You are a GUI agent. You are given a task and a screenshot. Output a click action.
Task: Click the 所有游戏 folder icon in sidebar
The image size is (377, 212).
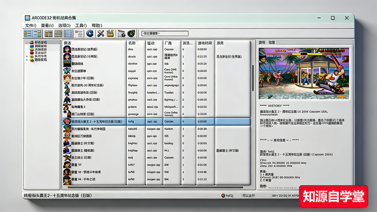point(31,43)
